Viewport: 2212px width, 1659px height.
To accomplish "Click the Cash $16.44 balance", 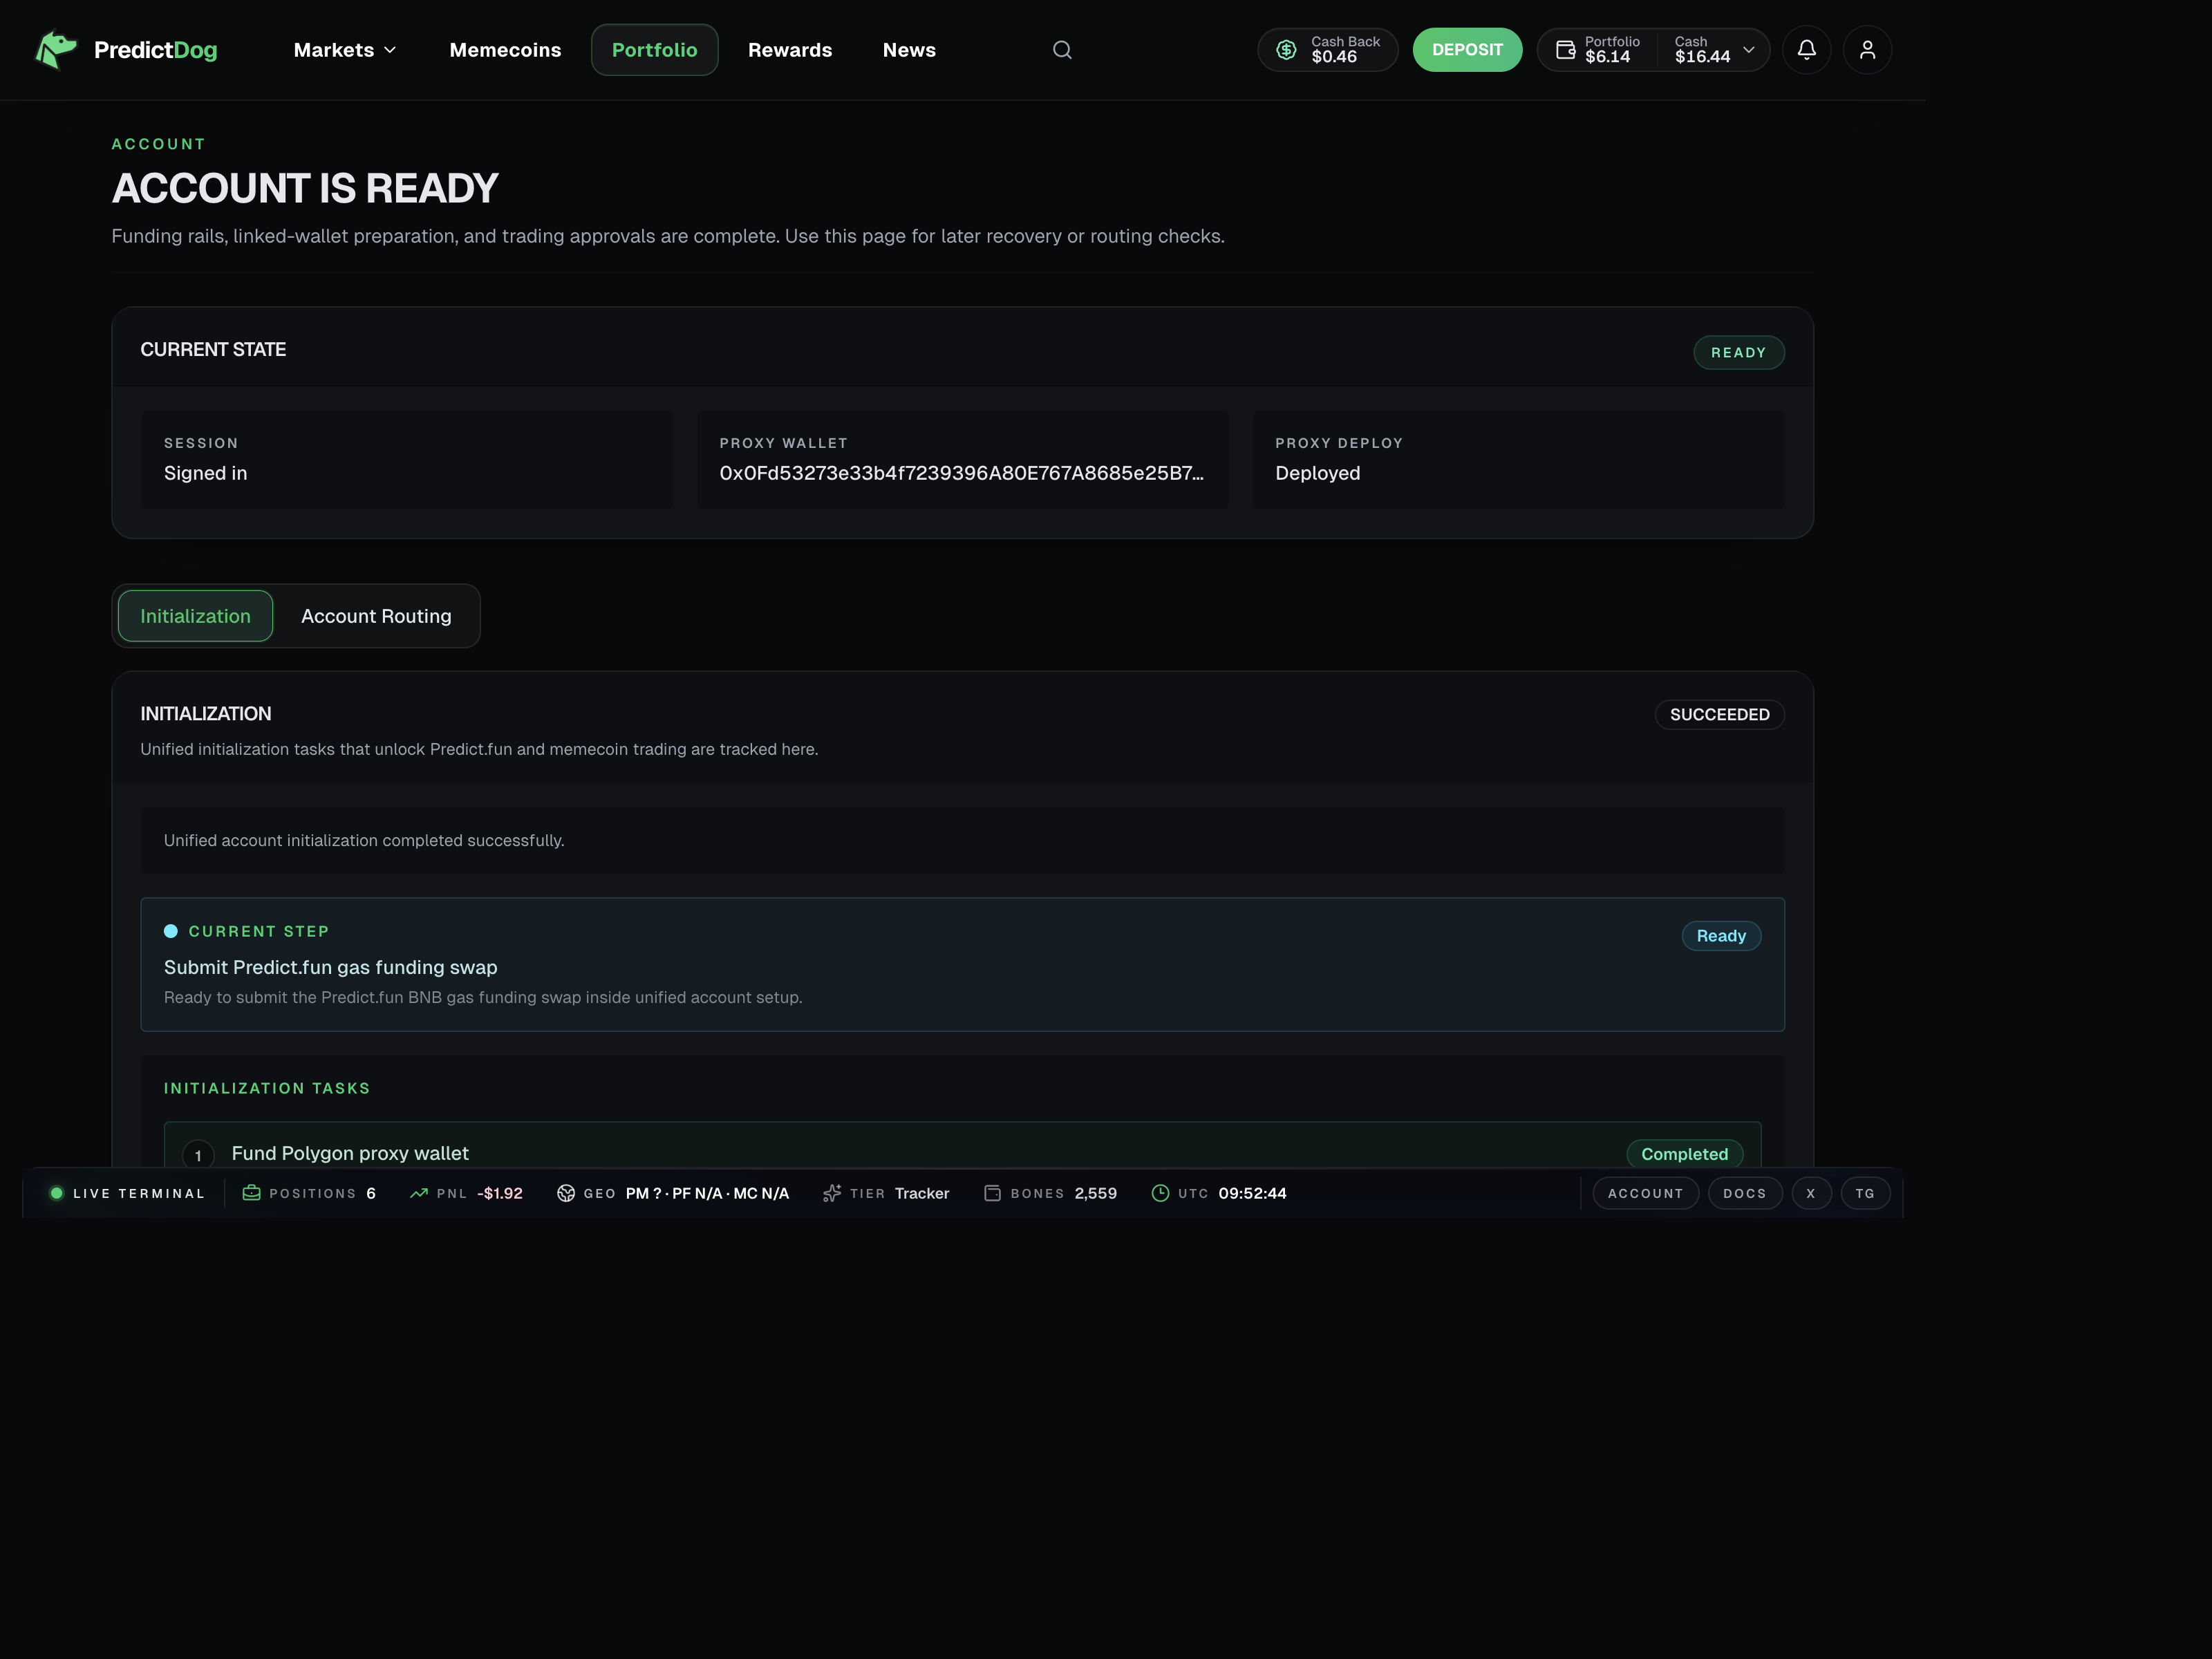I will coord(1702,50).
